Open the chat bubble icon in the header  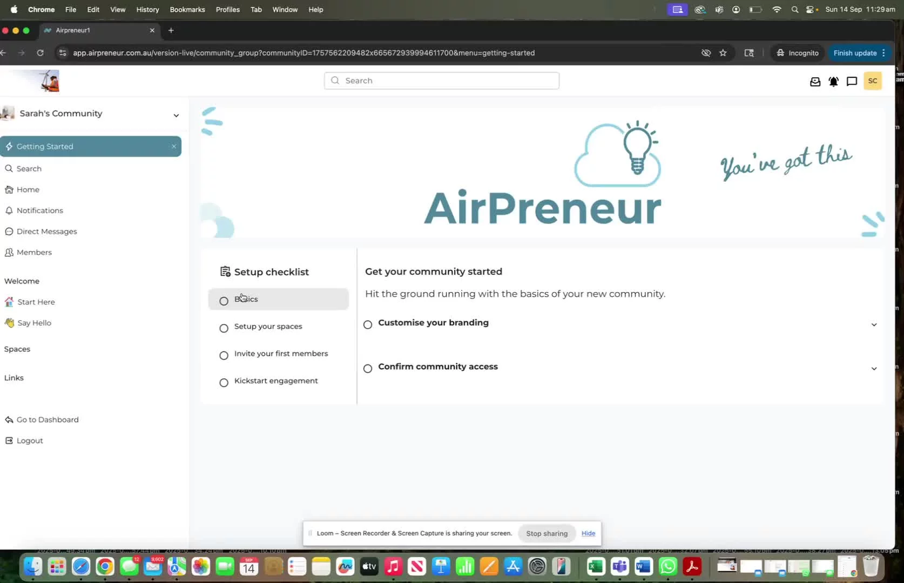tap(852, 82)
